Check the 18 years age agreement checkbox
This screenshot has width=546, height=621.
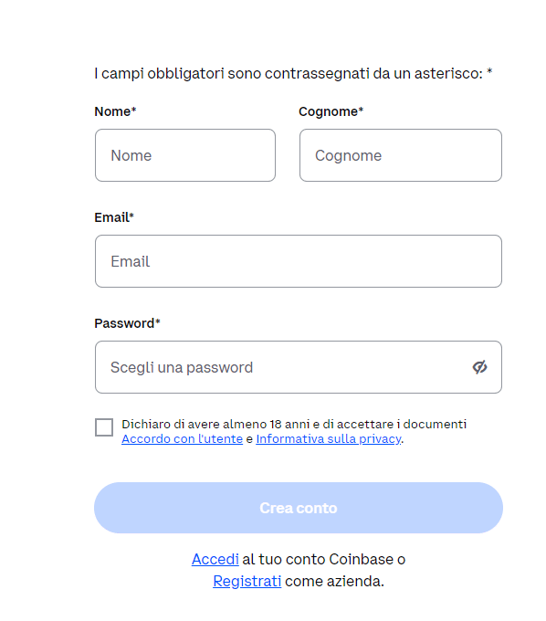[x=104, y=427]
